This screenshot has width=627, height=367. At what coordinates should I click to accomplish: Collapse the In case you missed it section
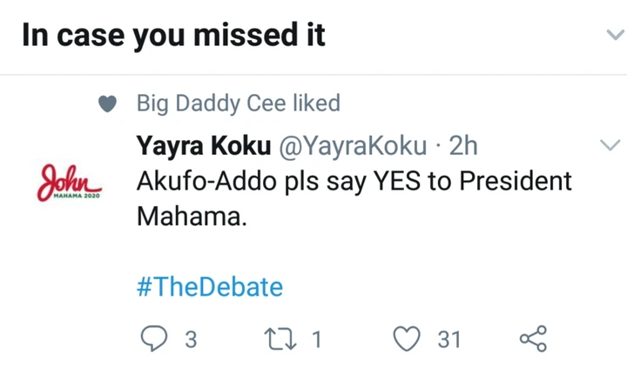(x=616, y=35)
